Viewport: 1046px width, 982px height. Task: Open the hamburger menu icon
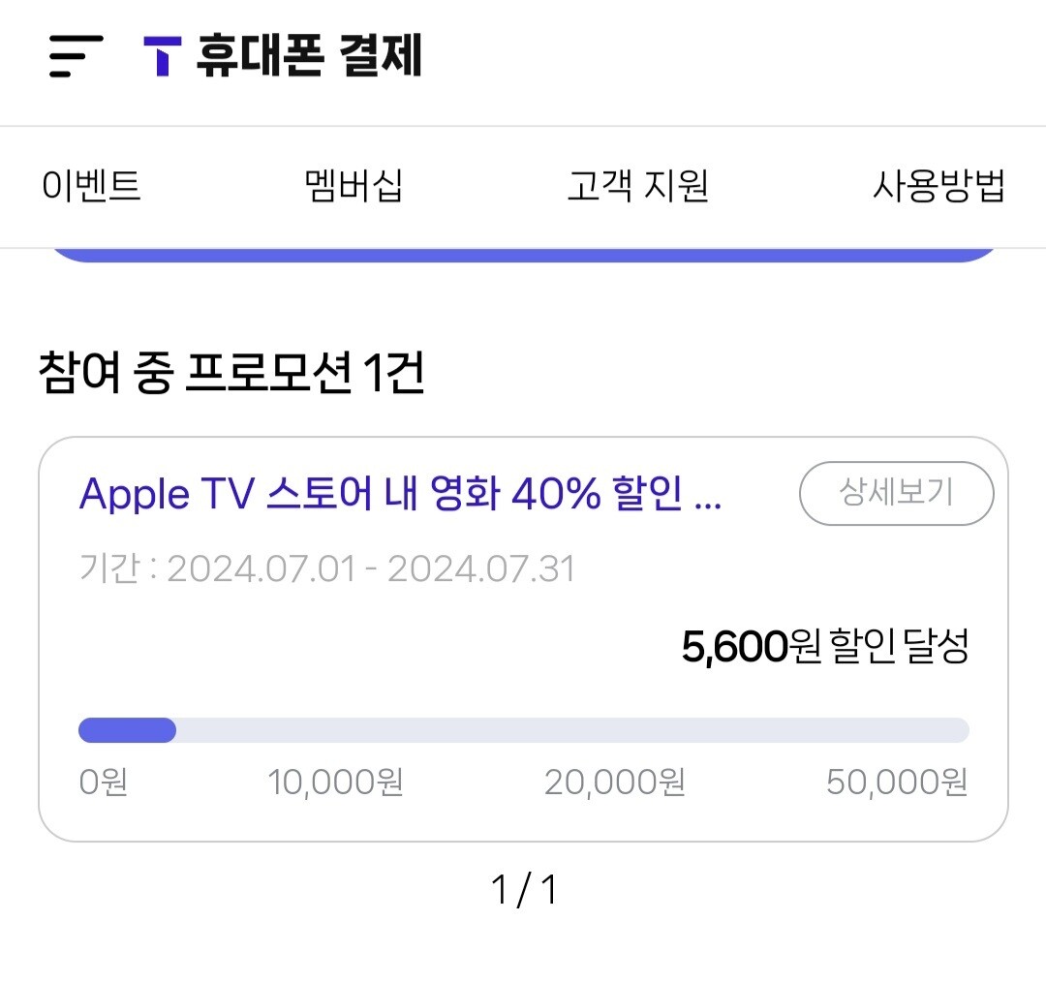(x=76, y=56)
